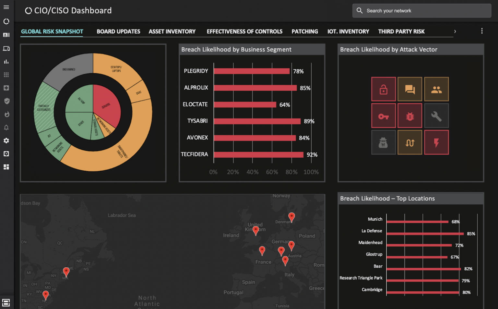498x309 pixels.
Task: Click the wrench attack vector icon
Action: tap(436, 116)
